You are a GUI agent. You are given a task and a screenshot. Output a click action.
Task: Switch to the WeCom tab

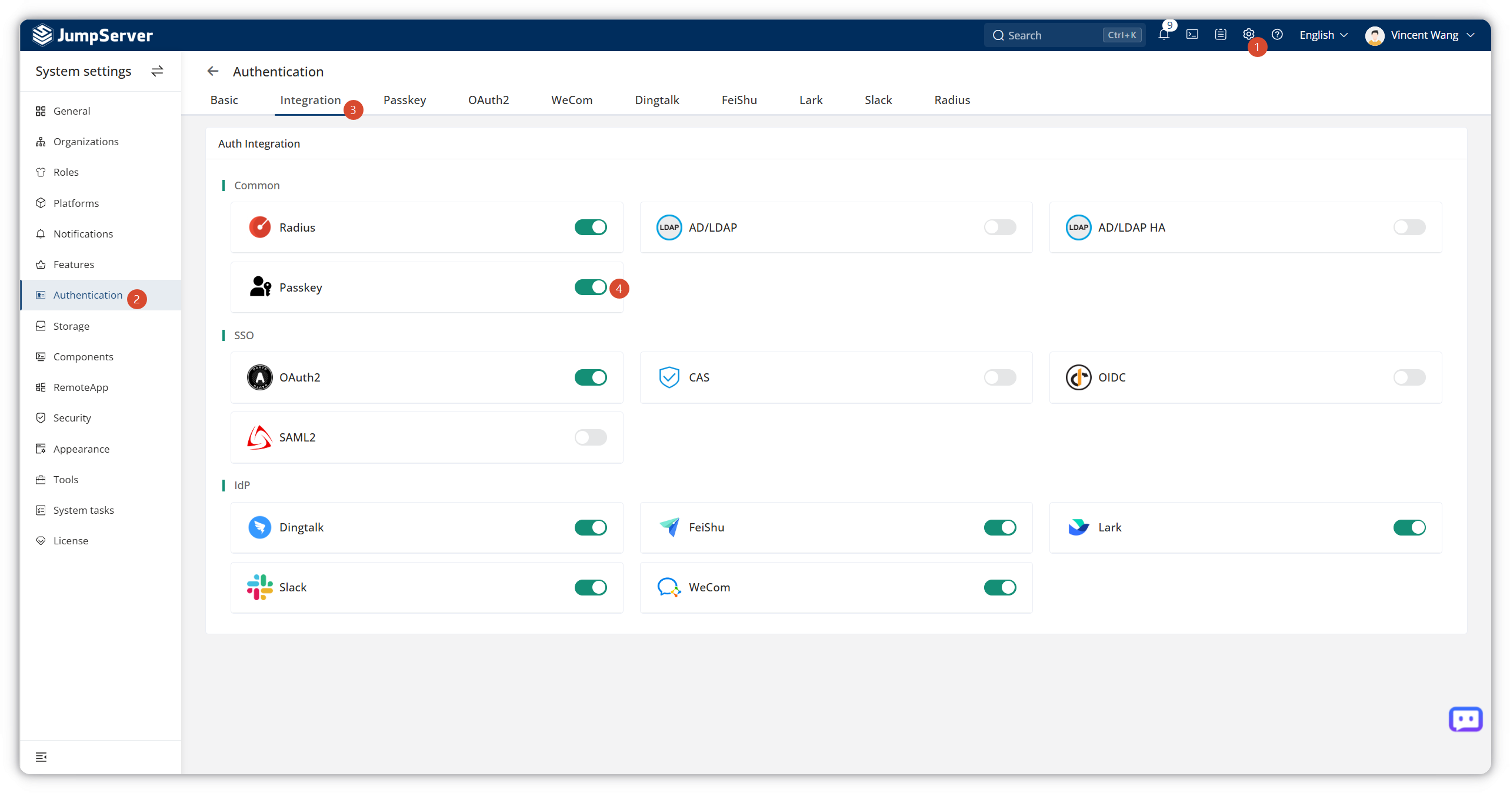[x=571, y=100]
